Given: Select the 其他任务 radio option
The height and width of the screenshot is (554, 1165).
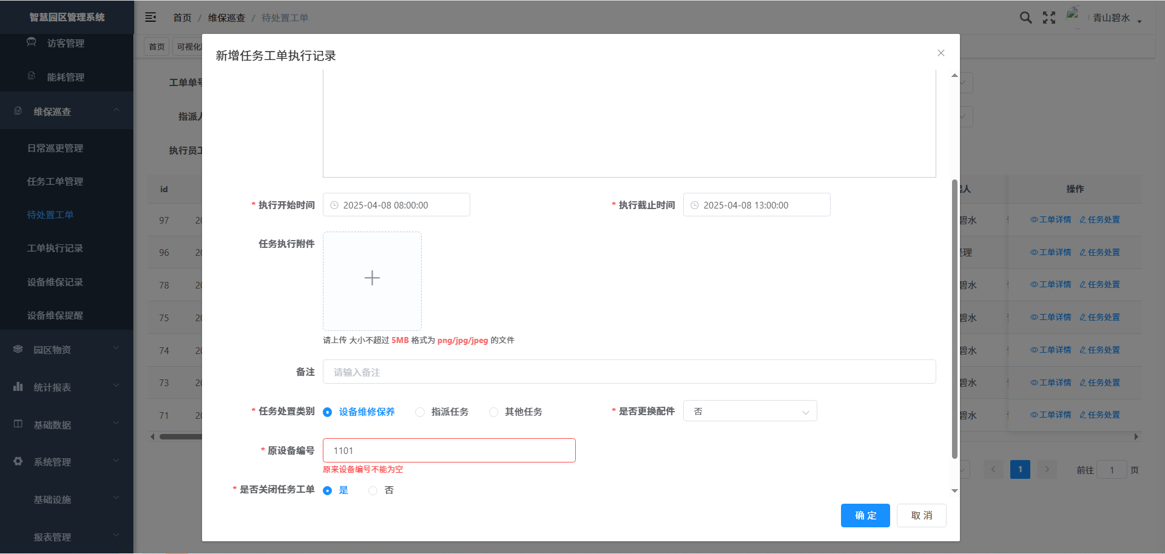Looking at the screenshot, I should (x=494, y=412).
